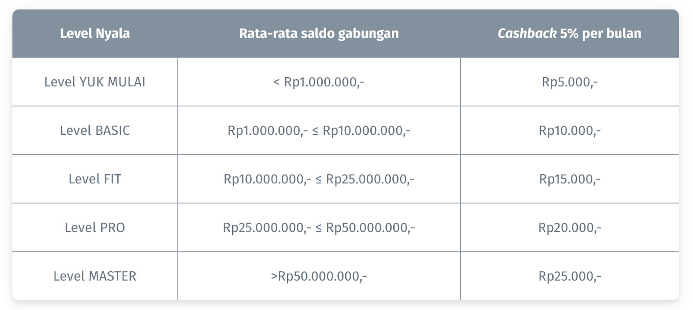Select the Level PRO cell
This screenshot has height=310, width=693.
[95, 228]
